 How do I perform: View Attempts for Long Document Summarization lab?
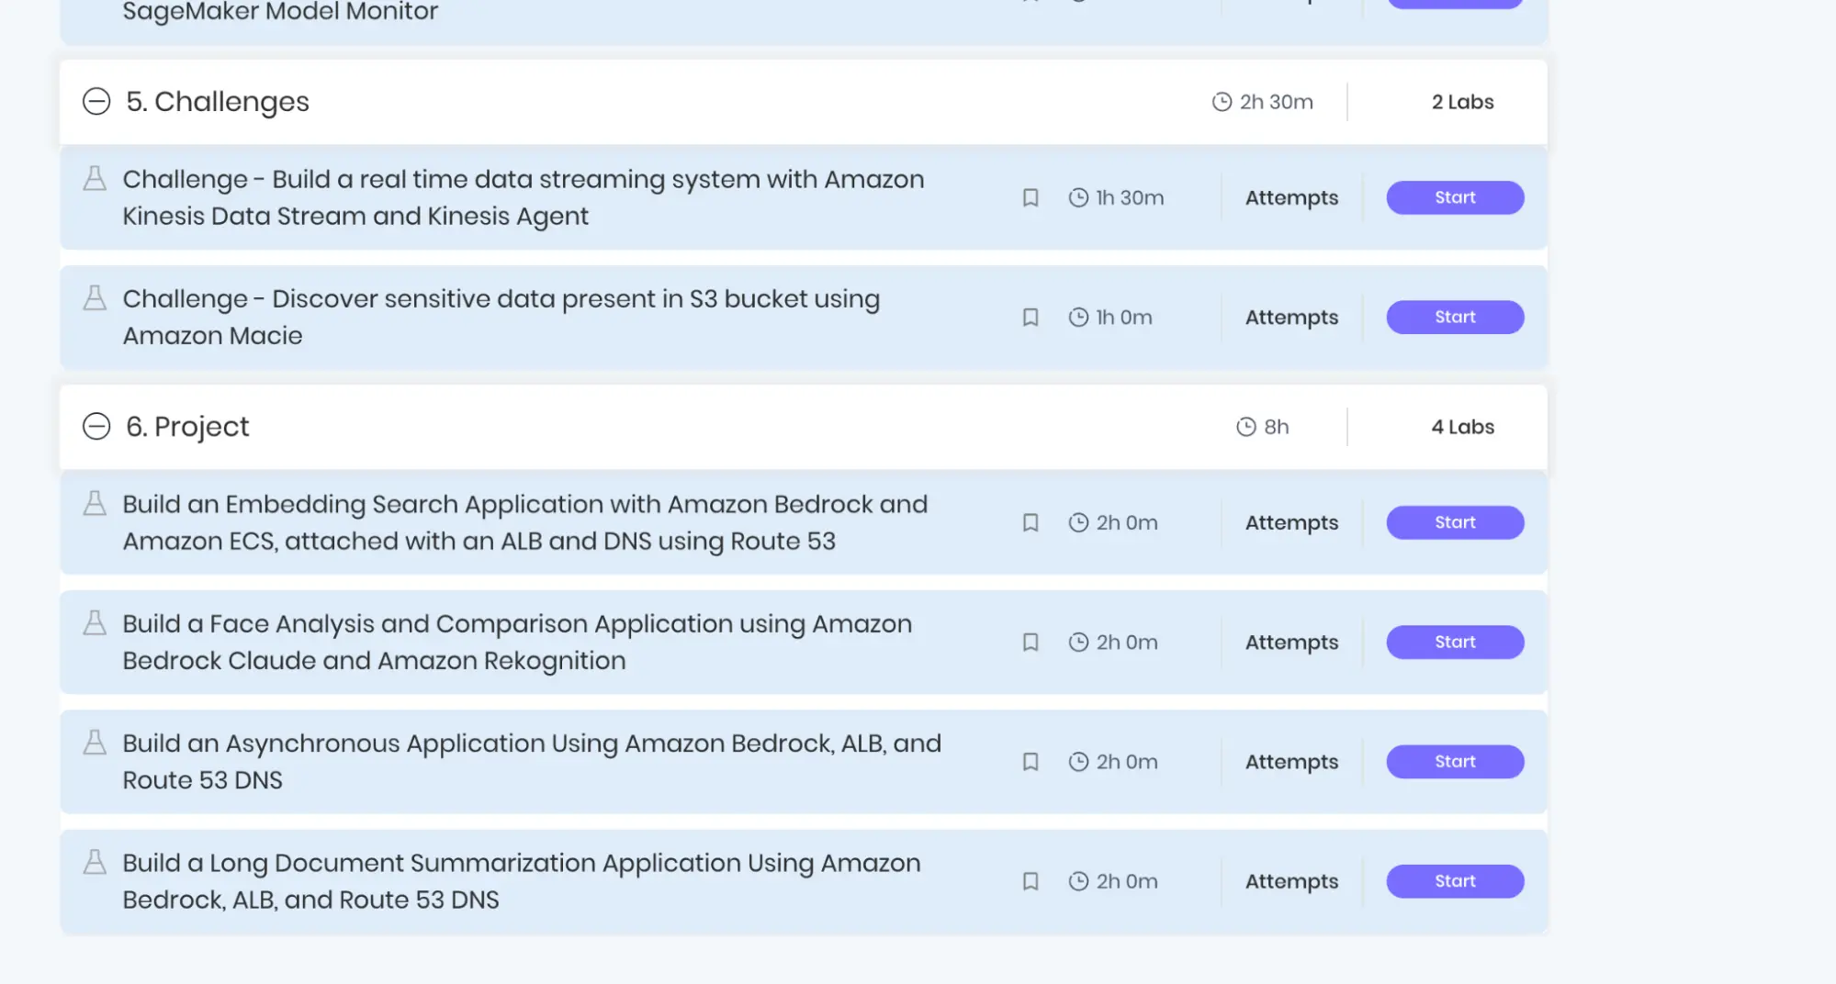1291,882
